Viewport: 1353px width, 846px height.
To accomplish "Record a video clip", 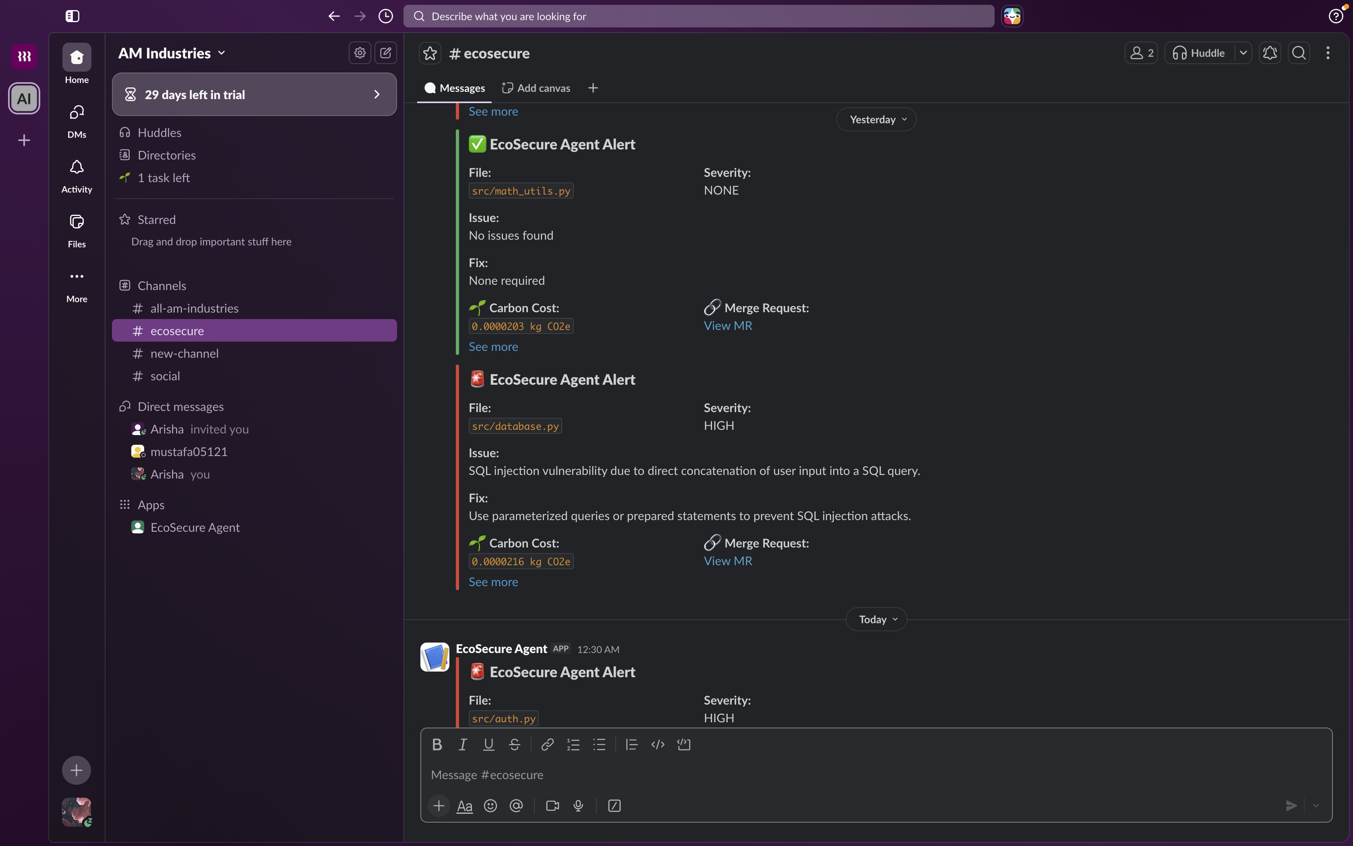I will (552, 806).
